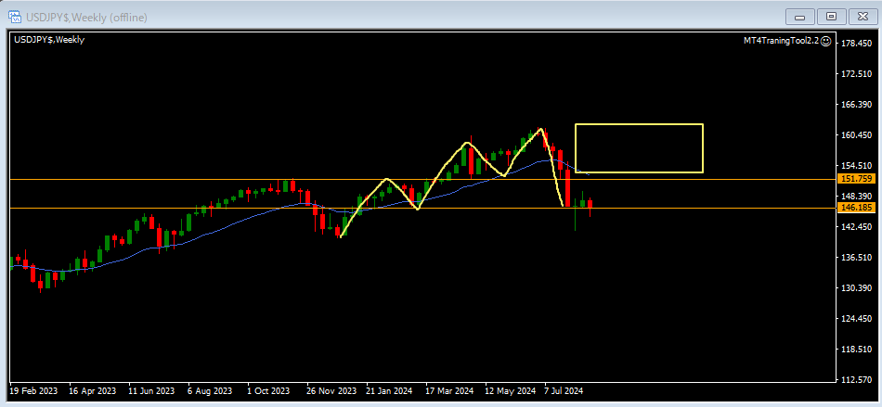Click the smiley face icon beside MT4TraningTool2.2

(x=825, y=41)
